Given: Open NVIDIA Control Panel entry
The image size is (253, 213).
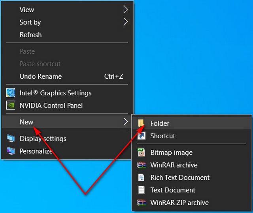Looking at the screenshot, I should 67,106.
